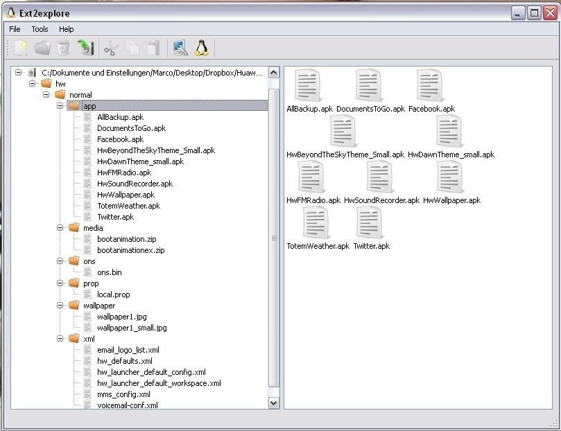Click the penguin toolbar icon
Image resolution: width=561 pixels, height=431 pixels.
pyautogui.click(x=201, y=48)
